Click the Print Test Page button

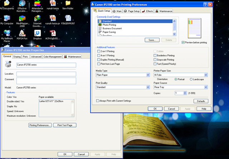point(65,125)
